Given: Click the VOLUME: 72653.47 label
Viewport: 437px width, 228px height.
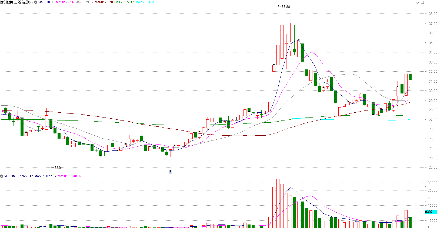Looking at the screenshot, I should pos(18,176).
